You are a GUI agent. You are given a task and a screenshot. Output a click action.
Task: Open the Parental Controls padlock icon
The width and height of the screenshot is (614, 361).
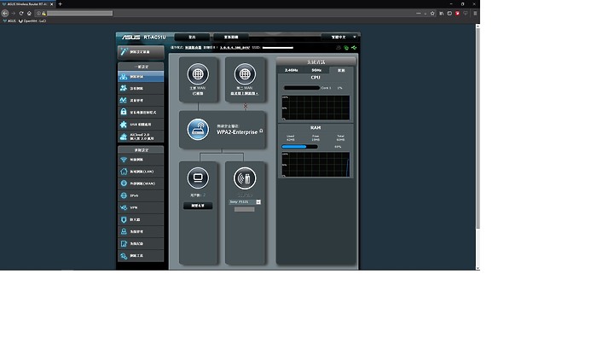click(x=124, y=112)
